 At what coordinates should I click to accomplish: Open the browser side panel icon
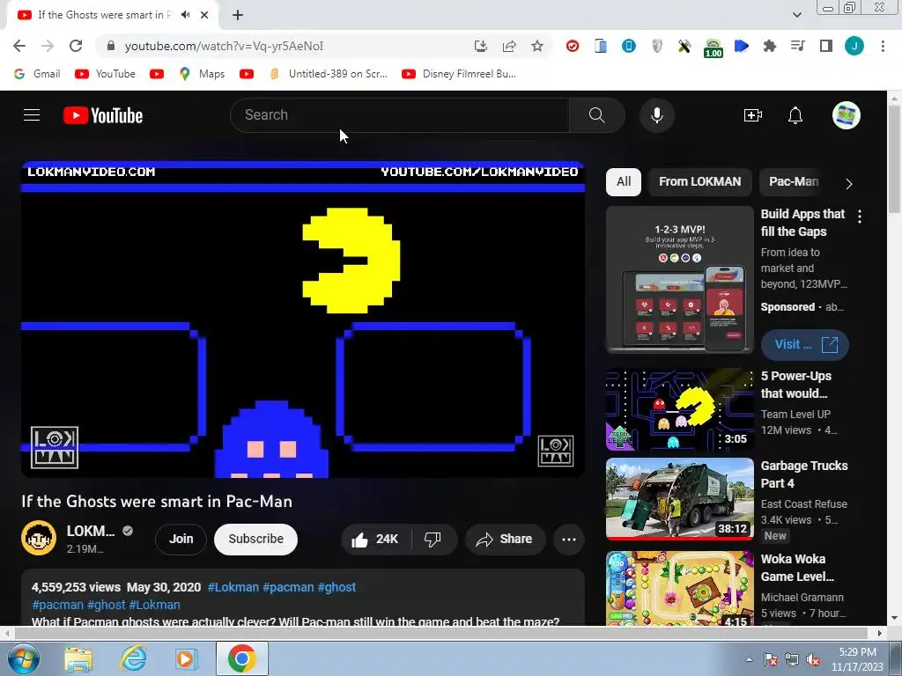pyautogui.click(x=825, y=46)
